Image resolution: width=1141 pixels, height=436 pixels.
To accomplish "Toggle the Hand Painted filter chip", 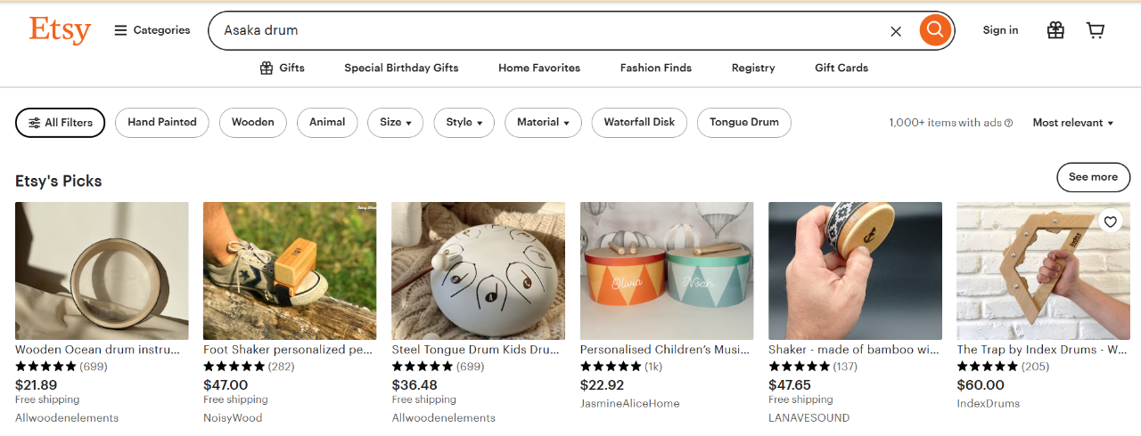I will [162, 123].
